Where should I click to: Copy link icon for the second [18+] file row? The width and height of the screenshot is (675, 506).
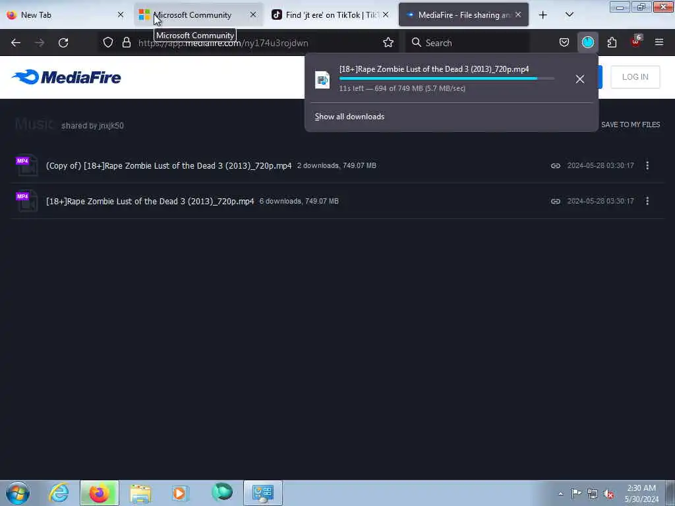tap(555, 202)
